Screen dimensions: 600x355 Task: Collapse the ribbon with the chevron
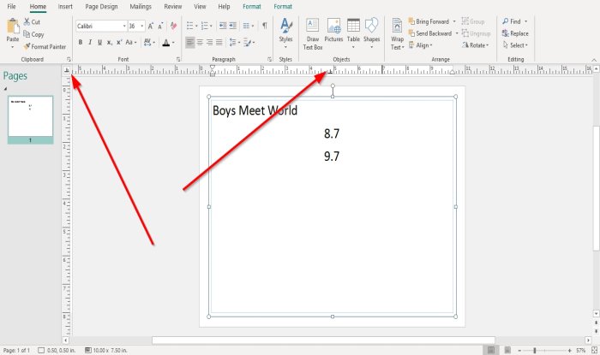click(594, 60)
